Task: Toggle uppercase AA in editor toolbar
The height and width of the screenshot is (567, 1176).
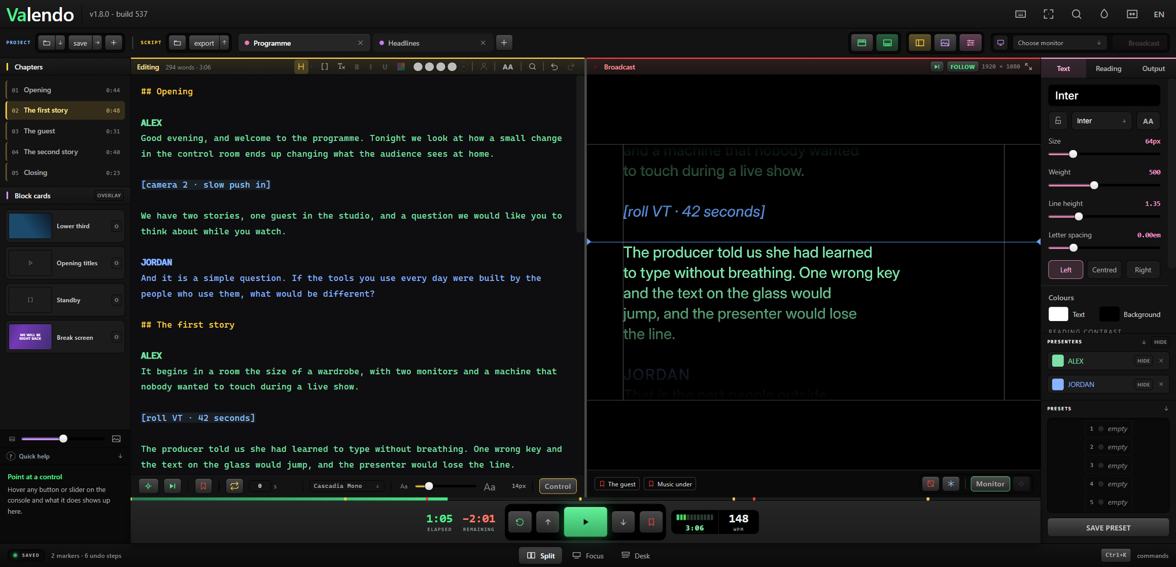Action: coord(507,66)
